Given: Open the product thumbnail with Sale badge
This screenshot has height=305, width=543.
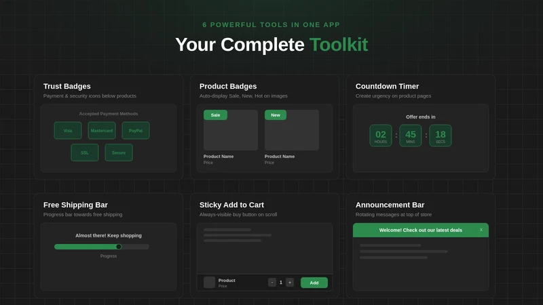Looking at the screenshot, I should pos(231,130).
